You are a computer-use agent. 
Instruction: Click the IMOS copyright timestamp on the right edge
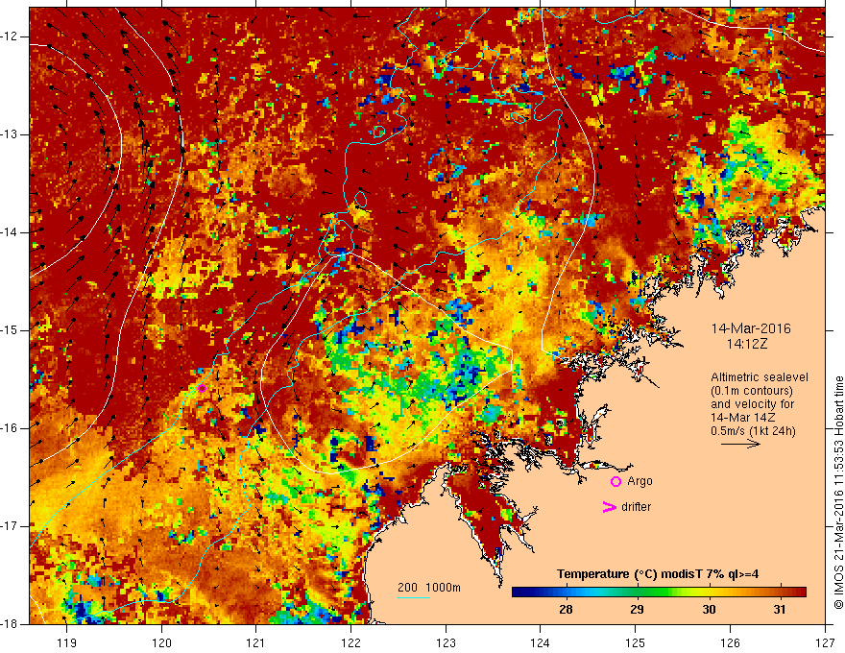pyautogui.click(x=838, y=493)
